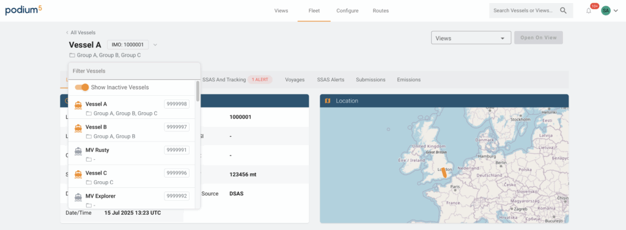Open the notifications bell icon

(589, 11)
